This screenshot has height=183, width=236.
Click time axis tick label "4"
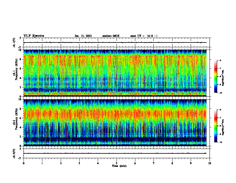pyautogui.click(x=98, y=163)
